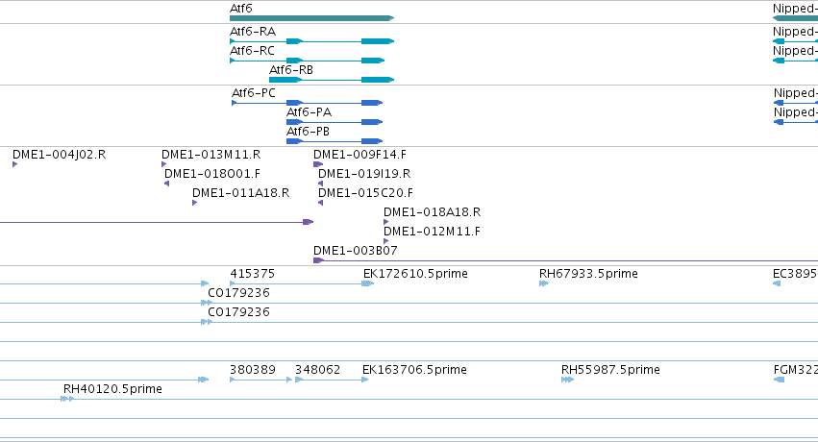Screen dimensions: 818x442
Task: Select the DME1-018O01.F arrow marker
Action: (167, 184)
